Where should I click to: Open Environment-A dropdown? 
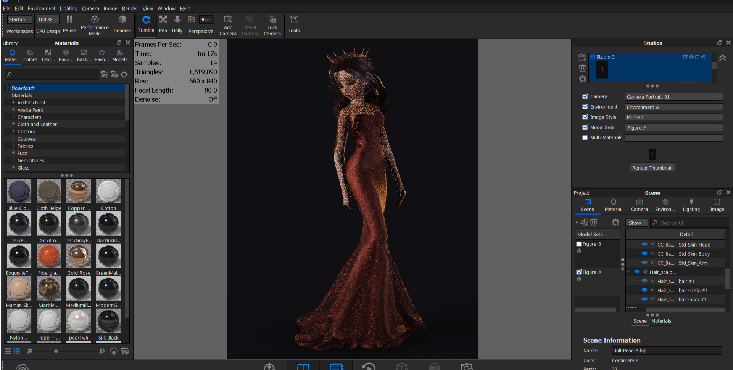click(x=674, y=107)
